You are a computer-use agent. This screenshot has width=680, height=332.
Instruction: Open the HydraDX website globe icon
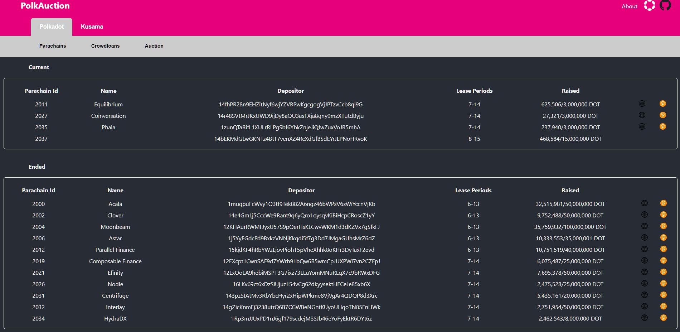click(x=645, y=318)
